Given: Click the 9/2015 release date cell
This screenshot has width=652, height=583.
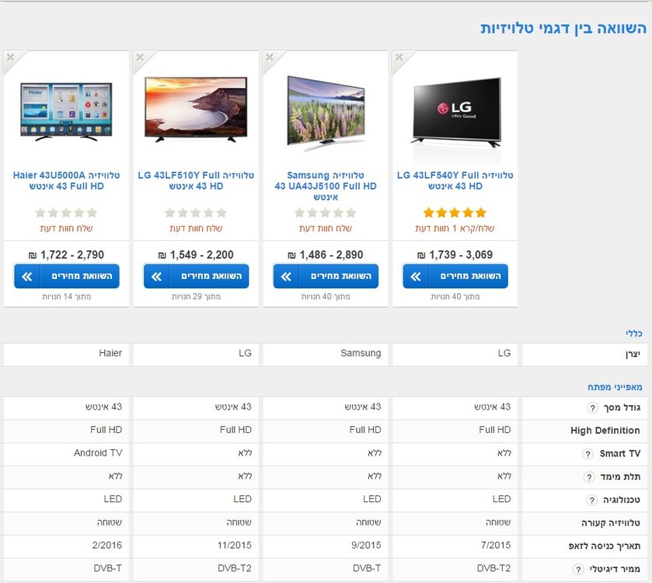Looking at the screenshot, I should point(326,546).
